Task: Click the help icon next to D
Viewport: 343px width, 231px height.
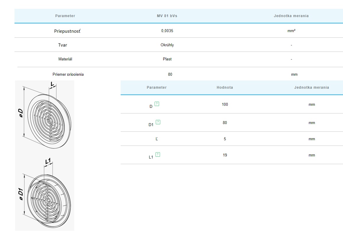Action: [157, 104]
